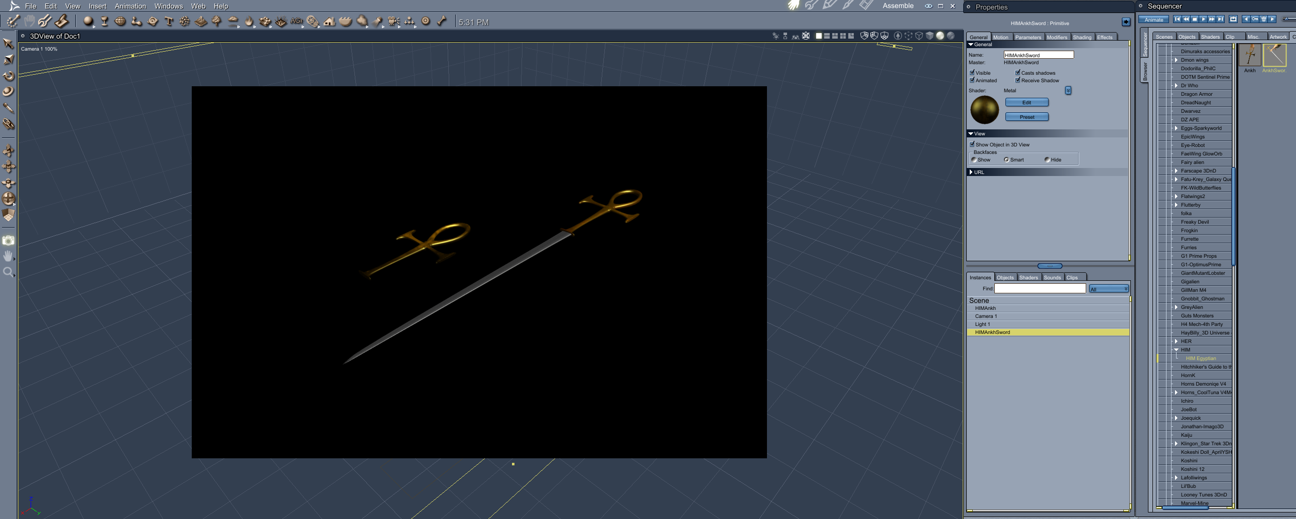This screenshot has height=519, width=1296.
Task: Click the fire effect icon
Action: coord(249,21)
